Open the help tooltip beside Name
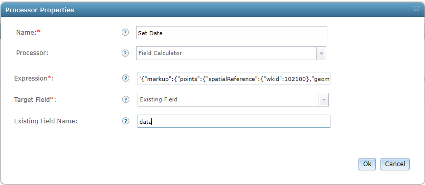This screenshot has width=425, height=185. [125, 33]
